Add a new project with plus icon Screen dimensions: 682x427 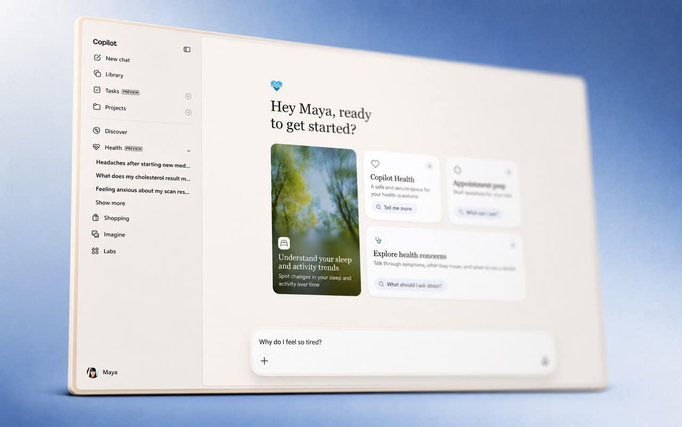(188, 112)
